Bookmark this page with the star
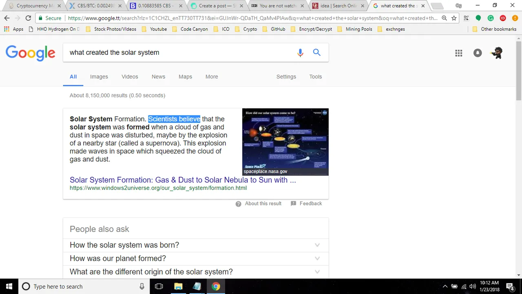The width and height of the screenshot is (522, 294). [454, 18]
